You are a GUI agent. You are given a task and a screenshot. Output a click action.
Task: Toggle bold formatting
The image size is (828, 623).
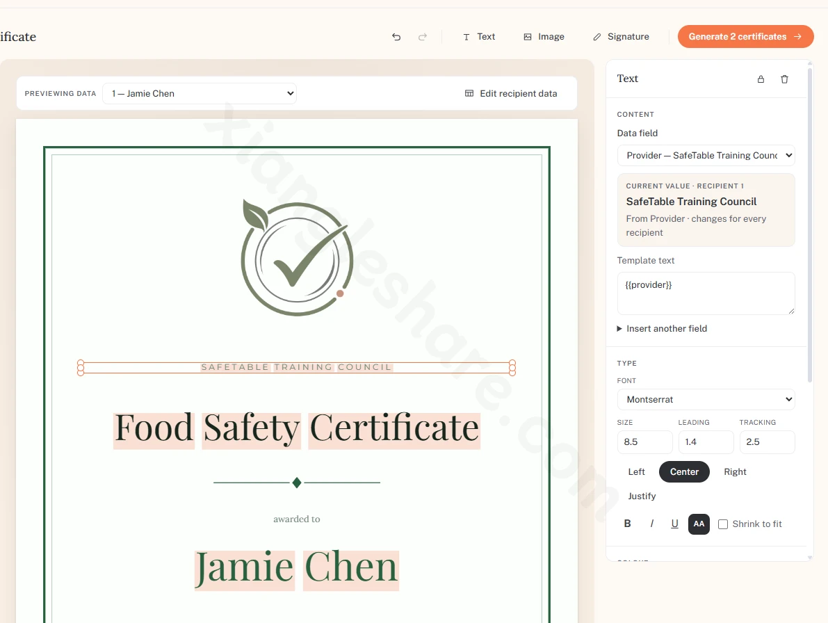coord(627,524)
